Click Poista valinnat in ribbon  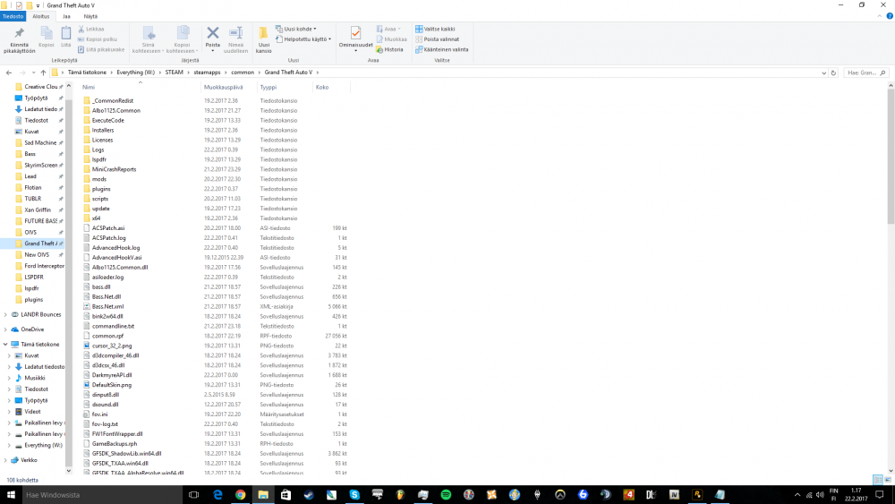pos(438,39)
